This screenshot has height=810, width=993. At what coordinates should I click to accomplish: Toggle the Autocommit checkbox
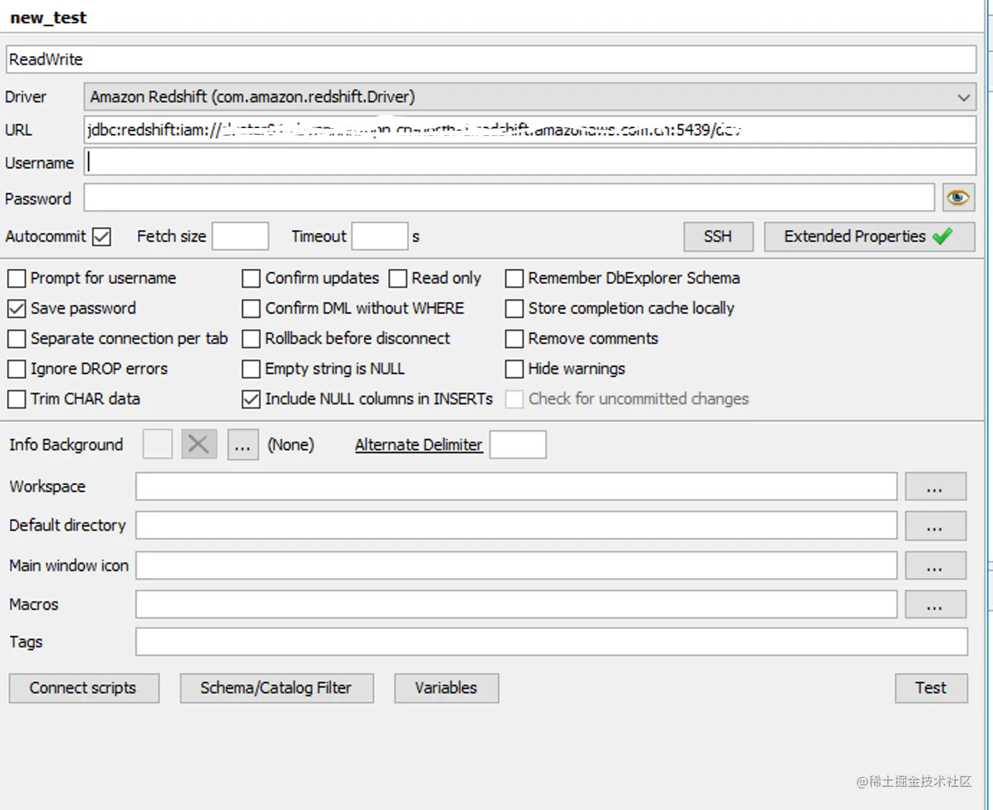(x=102, y=237)
